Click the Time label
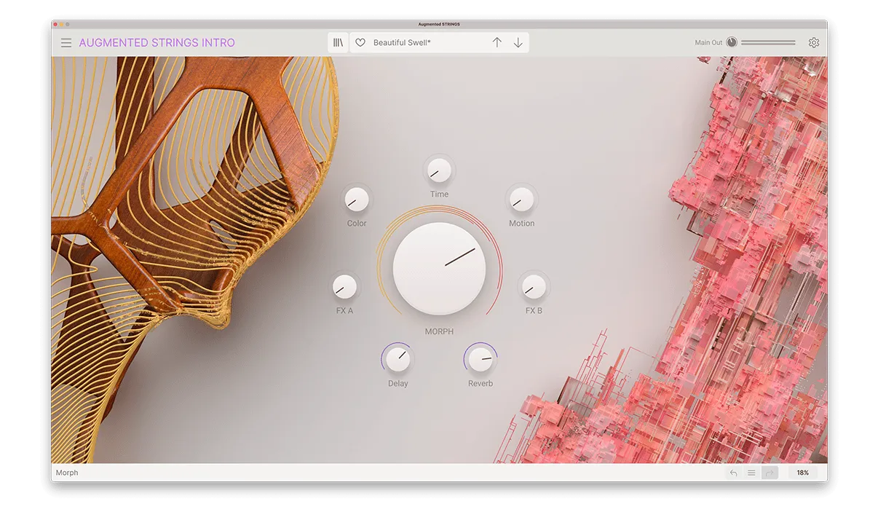Viewport: 878px width, 512px height. click(x=439, y=194)
